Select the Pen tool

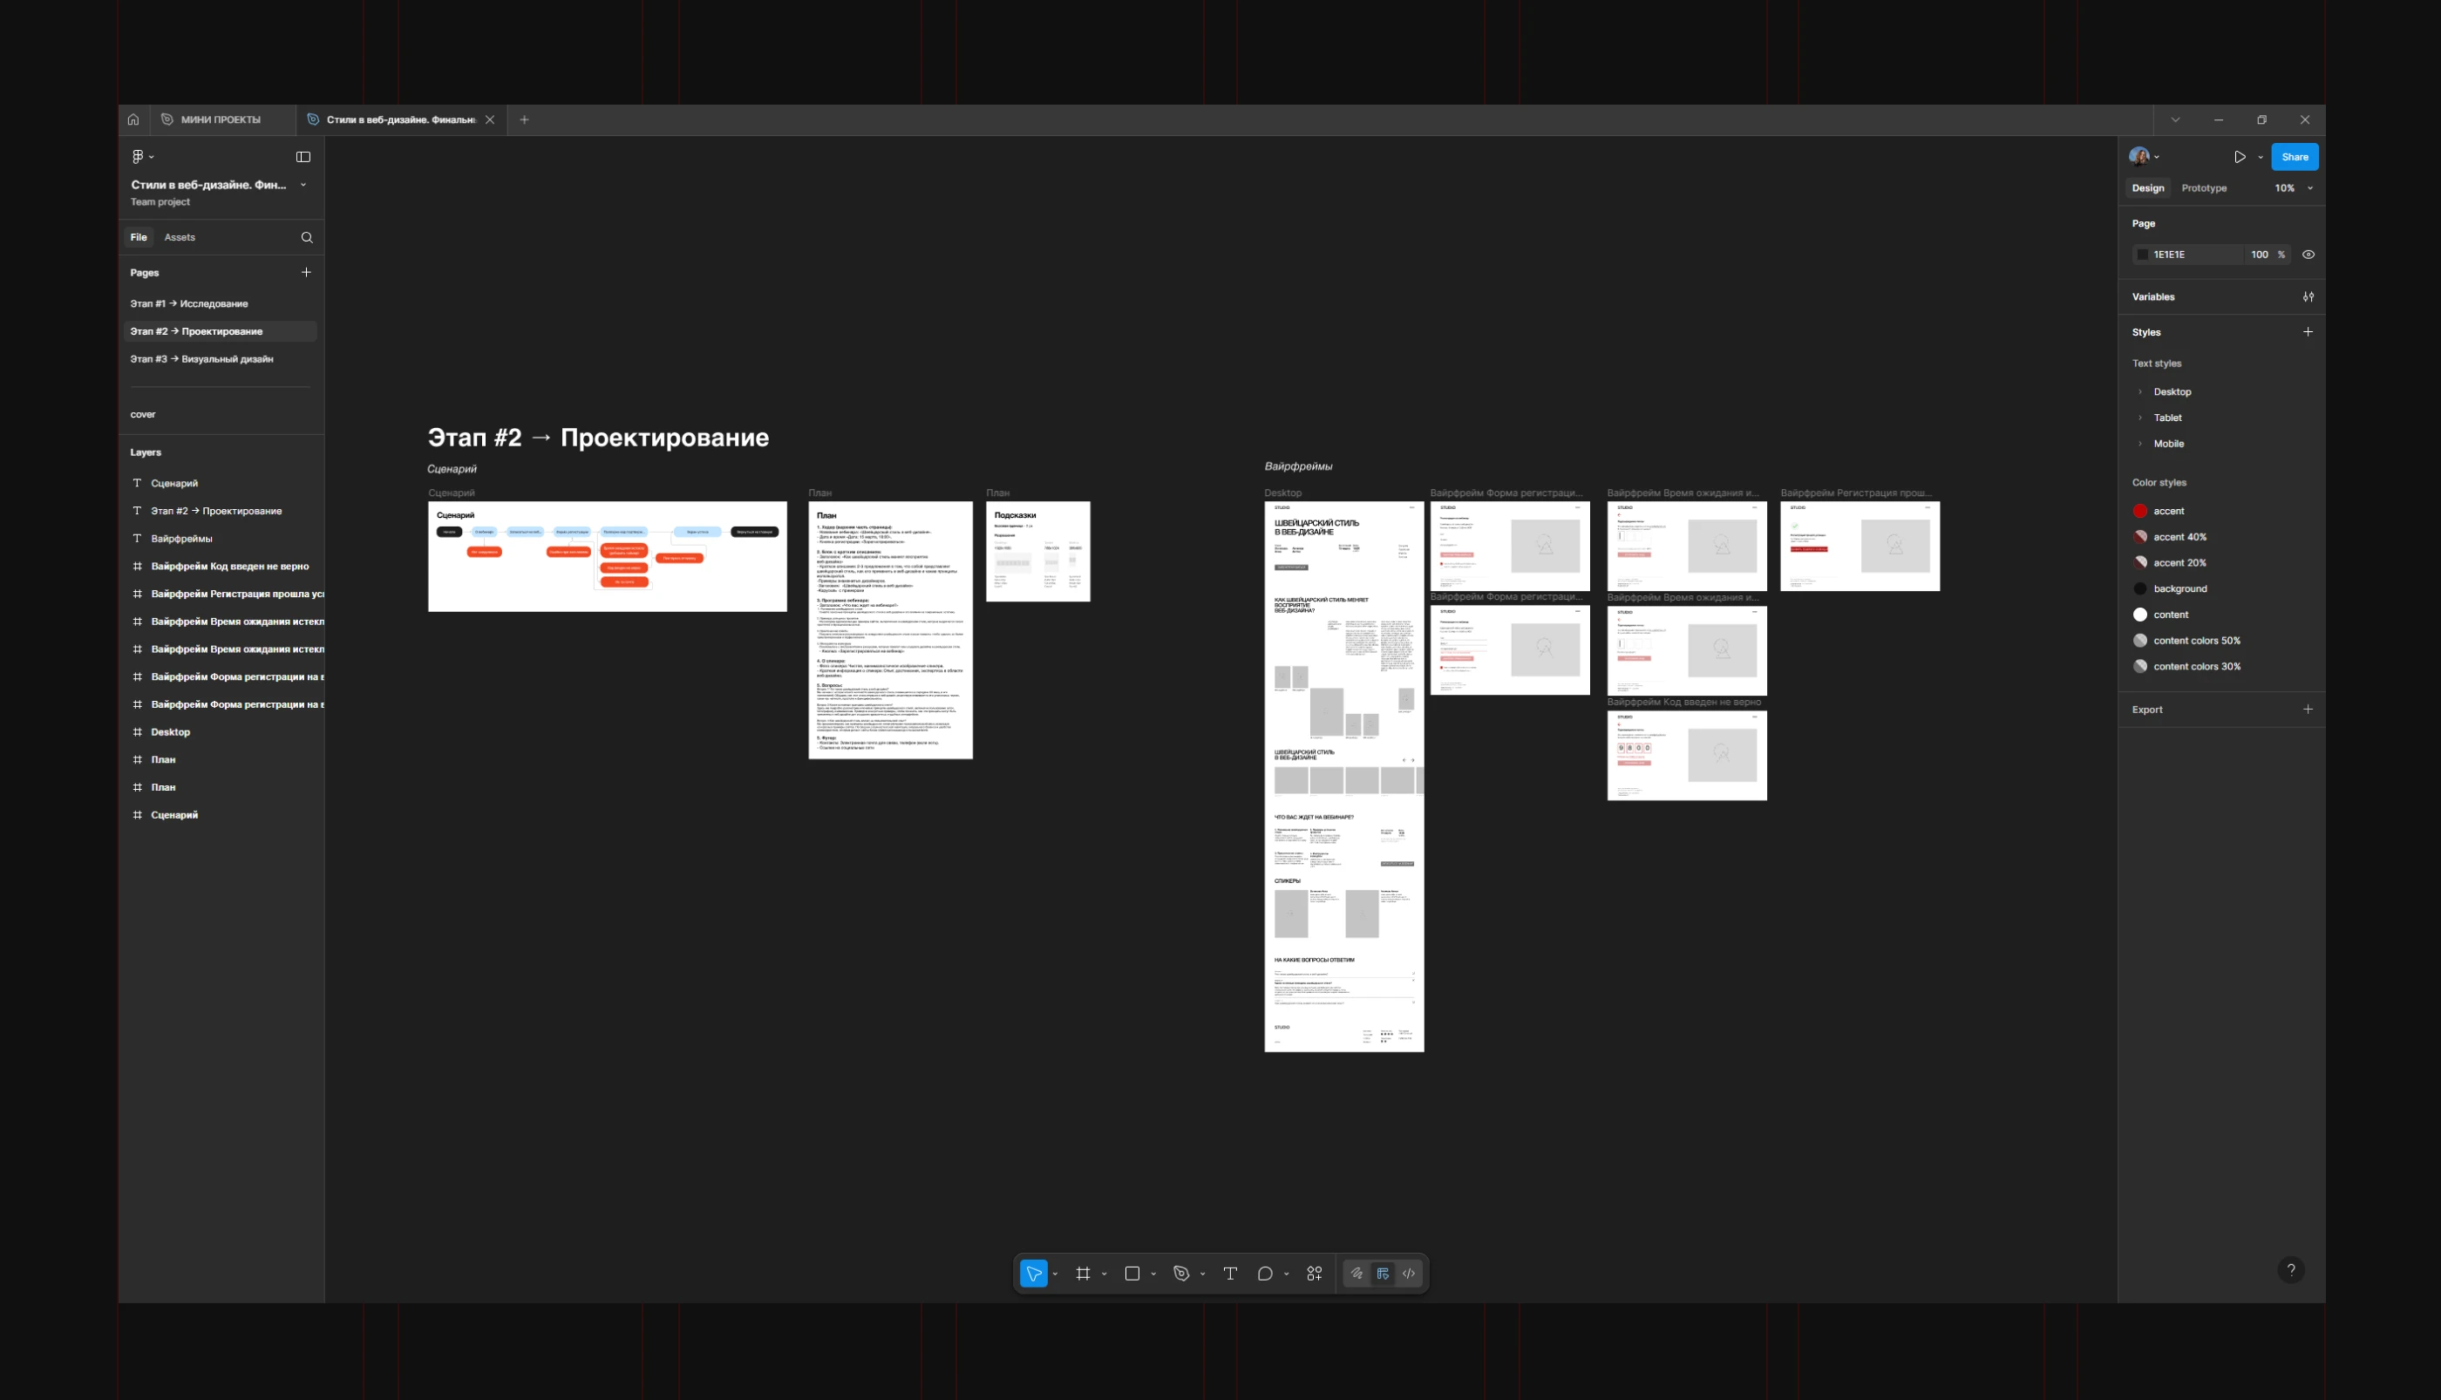(x=1180, y=1273)
